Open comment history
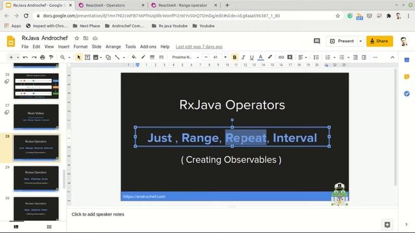 pyautogui.click(x=317, y=41)
